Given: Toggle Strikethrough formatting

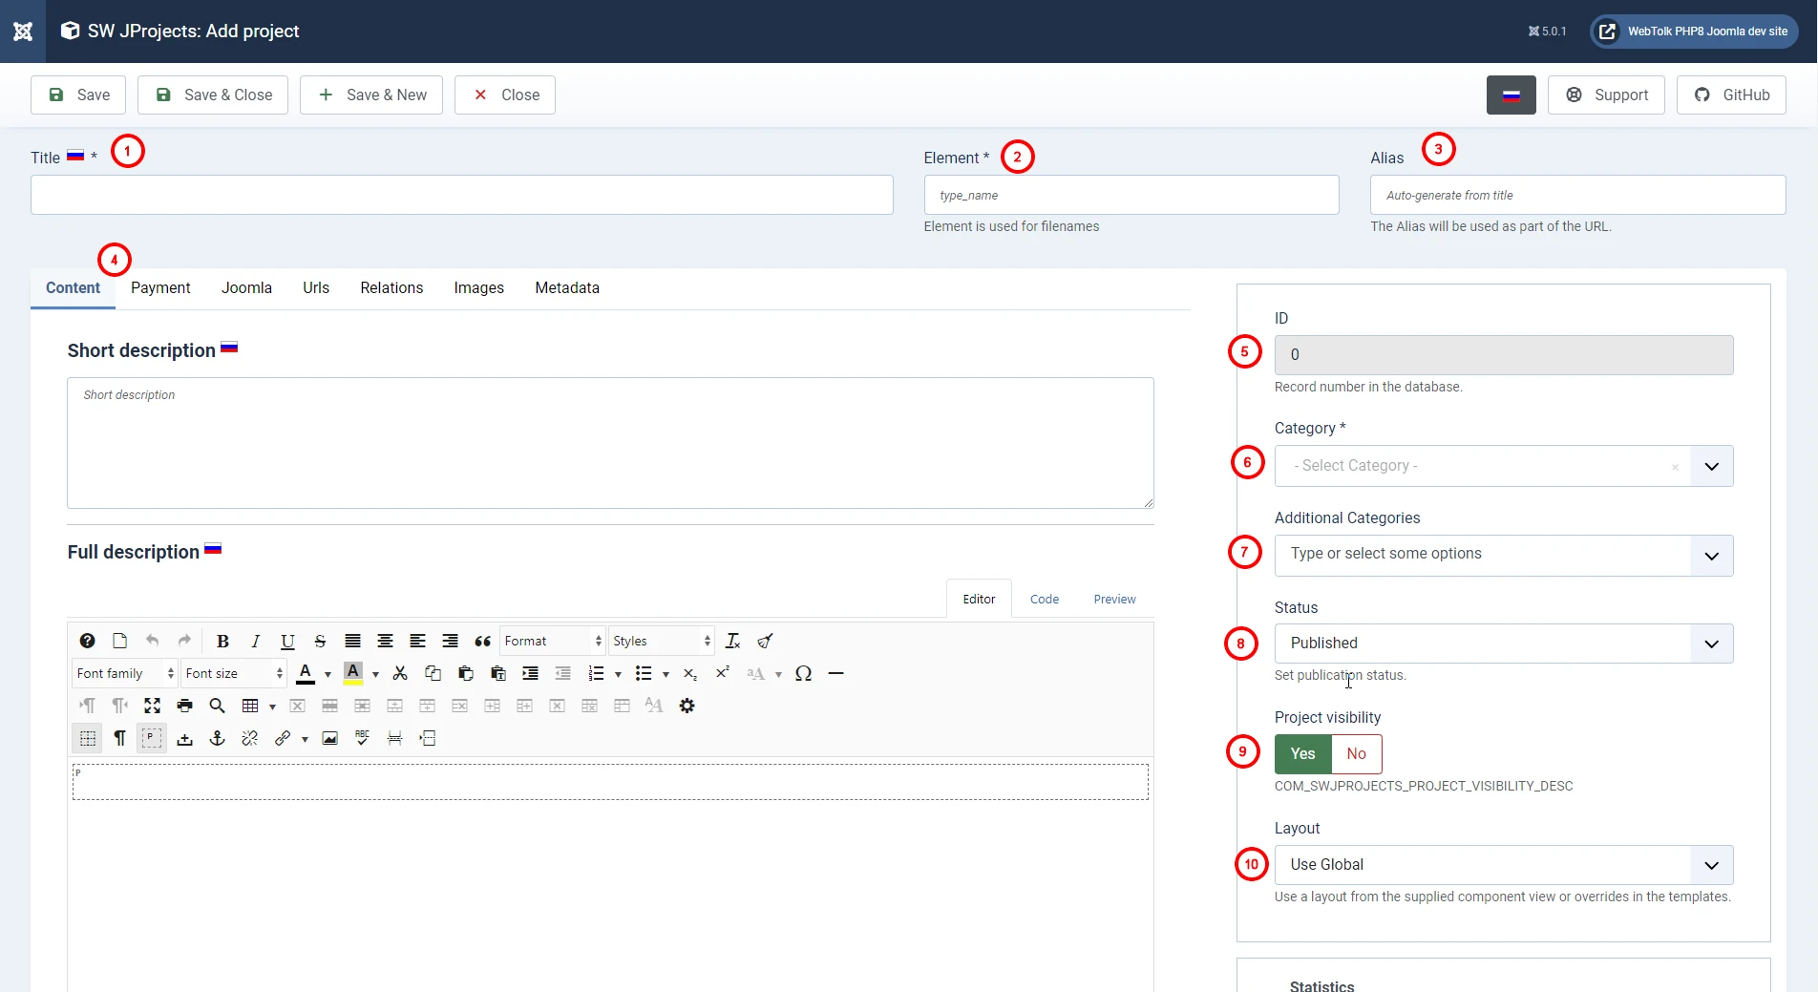Looking at the screenshot, I should pos(320,641).
